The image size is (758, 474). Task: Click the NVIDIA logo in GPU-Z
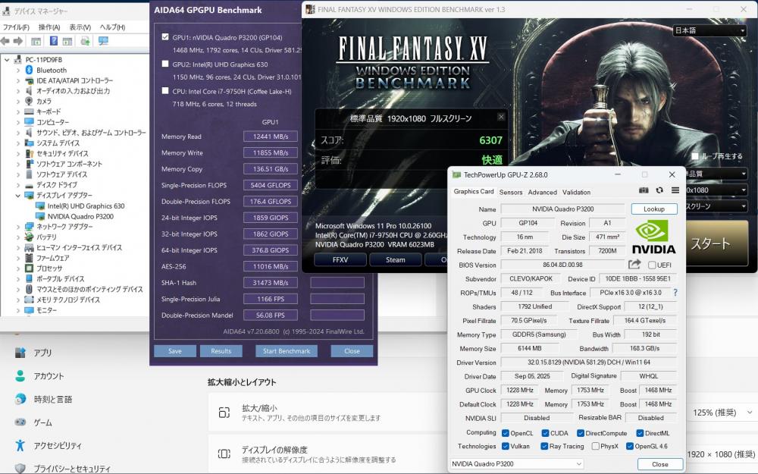click(x=653, y=237)
